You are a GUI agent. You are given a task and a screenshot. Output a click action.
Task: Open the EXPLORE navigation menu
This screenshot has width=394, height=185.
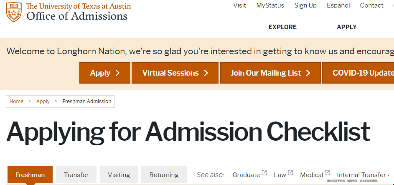pos(282,27)
